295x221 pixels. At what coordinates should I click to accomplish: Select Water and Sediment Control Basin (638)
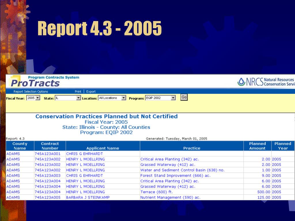pos(182,170)
